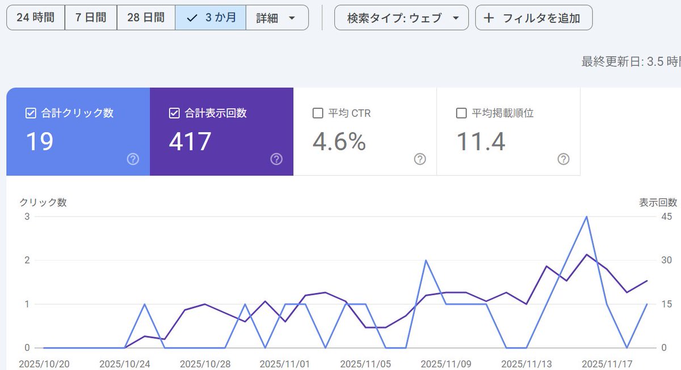The width and height of the screenshot is (681, 370).
Task: Select the 28 日間 date range
Action: [145, 18]
